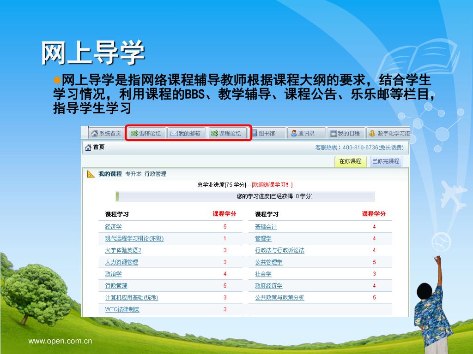Open the 数字化学习港 tab
The width and height of the screenshot is (473, 354).
point(389,133)
